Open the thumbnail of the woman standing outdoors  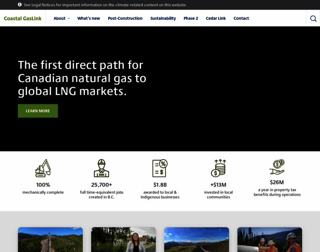tap(123, 239)
